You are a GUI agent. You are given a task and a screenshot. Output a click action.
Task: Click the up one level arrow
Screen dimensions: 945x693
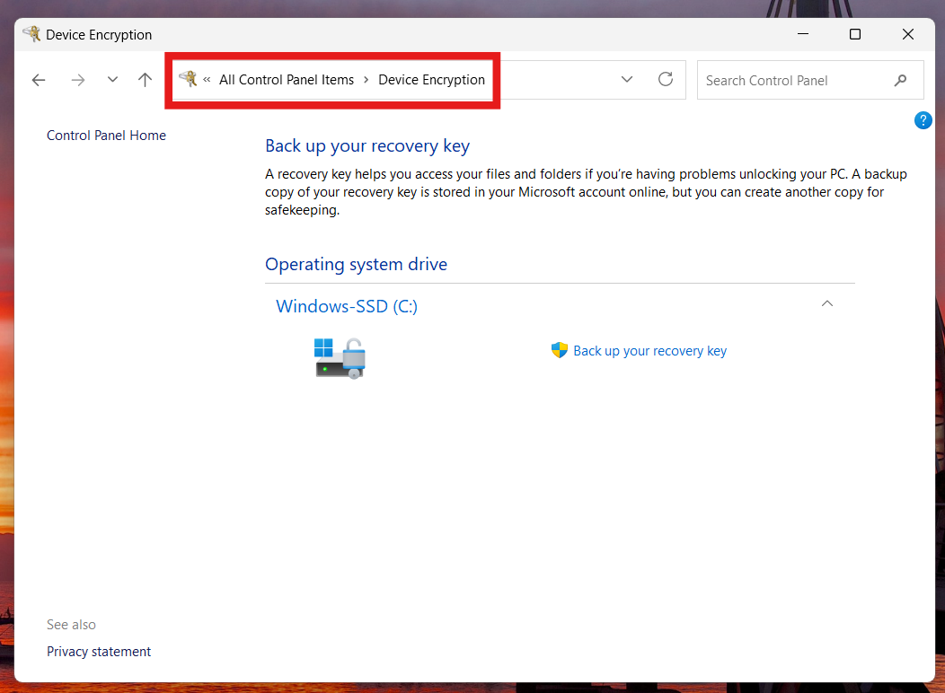click(x=145, y=80)
